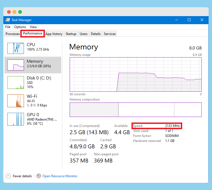Select the Disk 0 graph thumbnail

pos(16,82)
